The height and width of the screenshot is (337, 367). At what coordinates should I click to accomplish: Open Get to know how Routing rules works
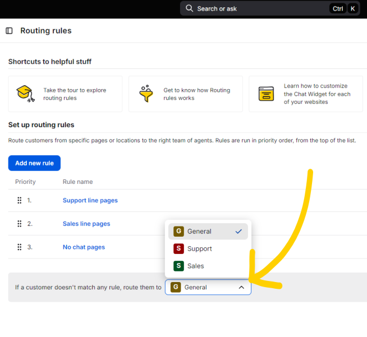coord(186,94)
